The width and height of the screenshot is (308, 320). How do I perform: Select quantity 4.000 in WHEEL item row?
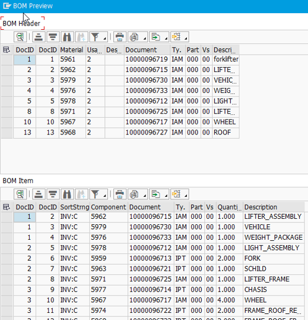coord(230,300)
